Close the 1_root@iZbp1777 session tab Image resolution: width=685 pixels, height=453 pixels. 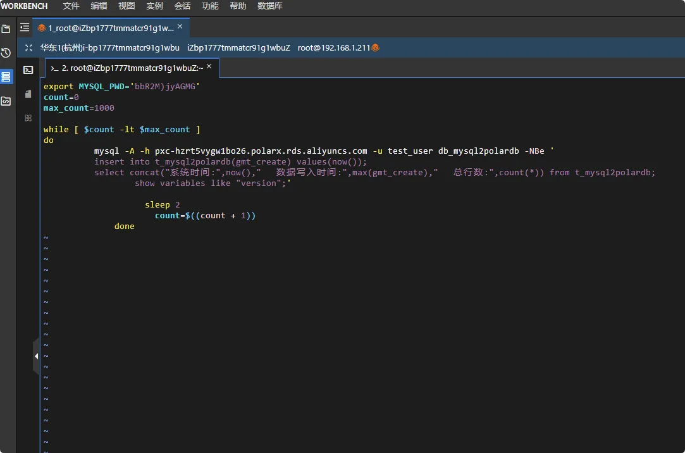coord(180,27)
